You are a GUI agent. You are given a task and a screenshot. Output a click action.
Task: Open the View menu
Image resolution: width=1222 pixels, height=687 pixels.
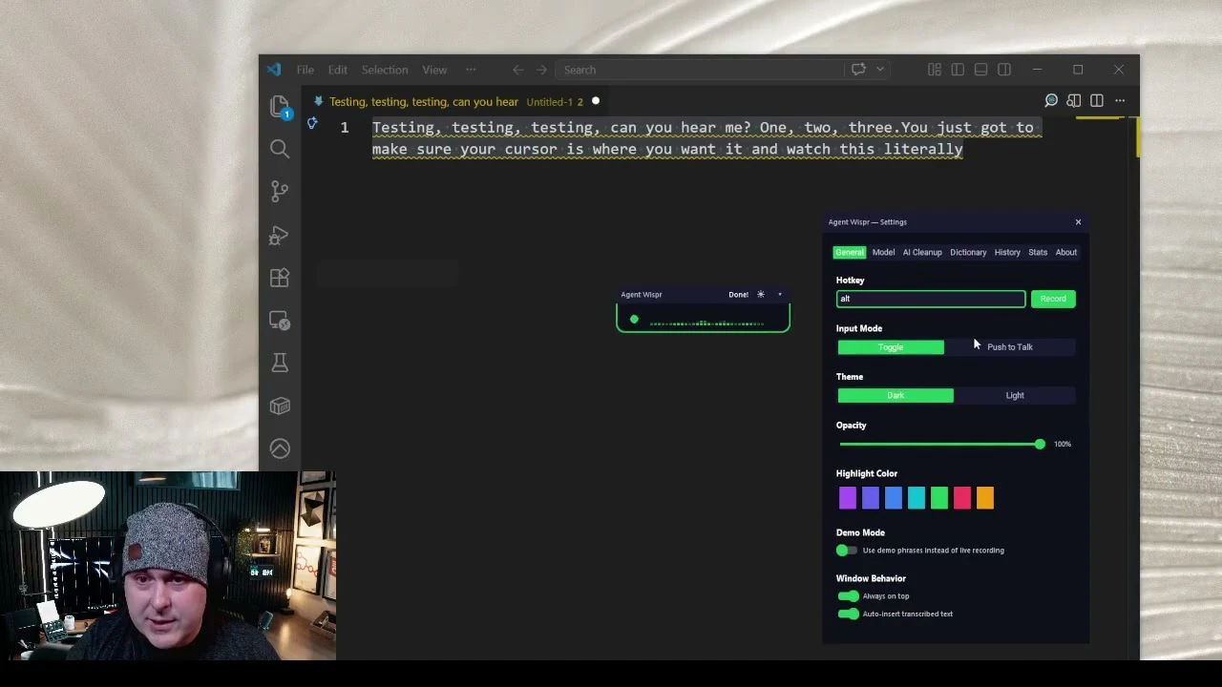point(434,70)
